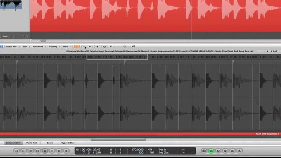Click the No In MIDI indicator

click(163, 149)
